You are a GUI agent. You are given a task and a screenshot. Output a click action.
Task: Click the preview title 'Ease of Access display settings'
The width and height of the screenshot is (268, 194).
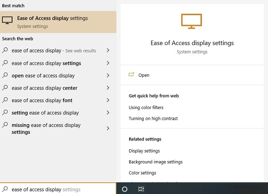pos(192,43)
